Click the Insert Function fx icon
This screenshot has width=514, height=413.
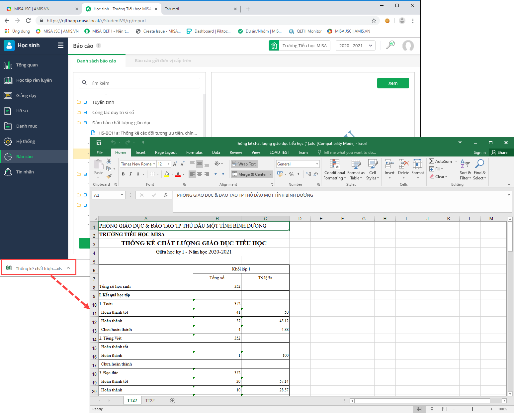166,195
